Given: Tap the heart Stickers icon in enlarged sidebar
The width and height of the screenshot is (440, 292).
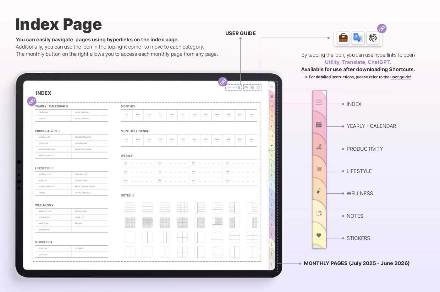Looking at the screenshot, I should coord(319,235).
